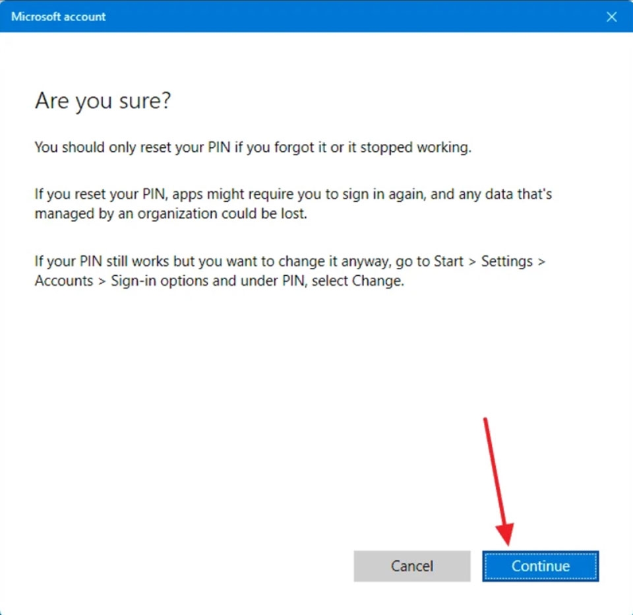Click the paragraph starting "If you reset your PIN"

click(293, 205)
